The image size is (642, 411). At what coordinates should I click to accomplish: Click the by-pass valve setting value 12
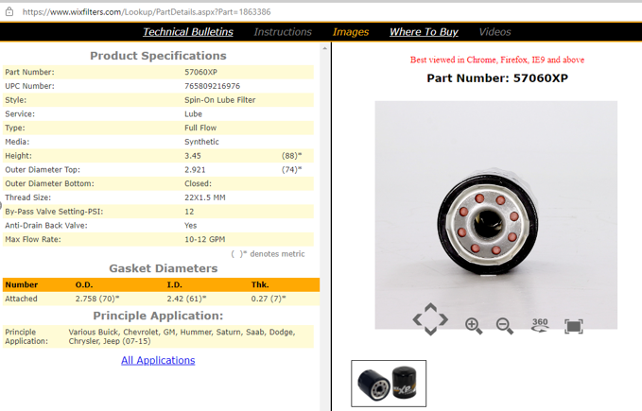pyautogui.click(x=189, y=212)
